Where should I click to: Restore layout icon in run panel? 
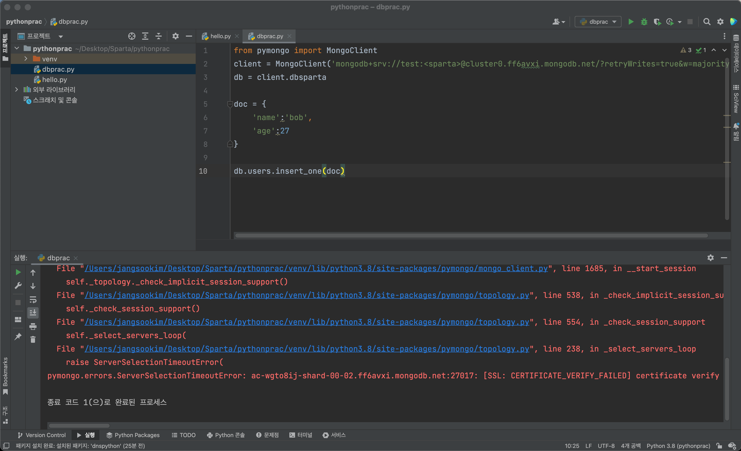(18, 319)
